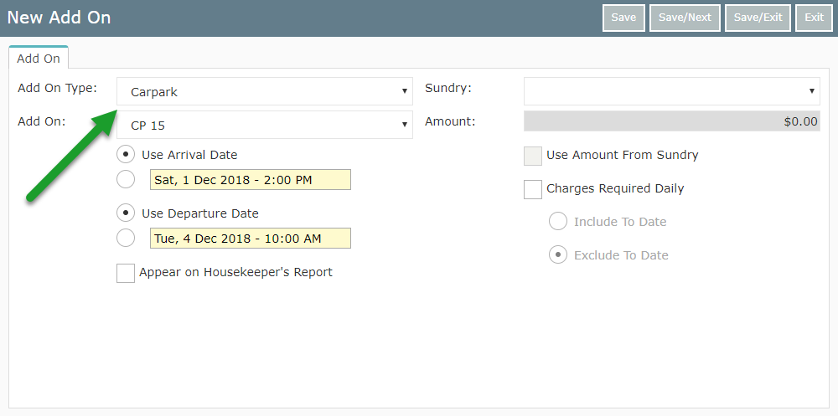The width and height of the screenshot is (838, 416).
Task: Select Use Departure Date radio button
Action: coord(126,213)
